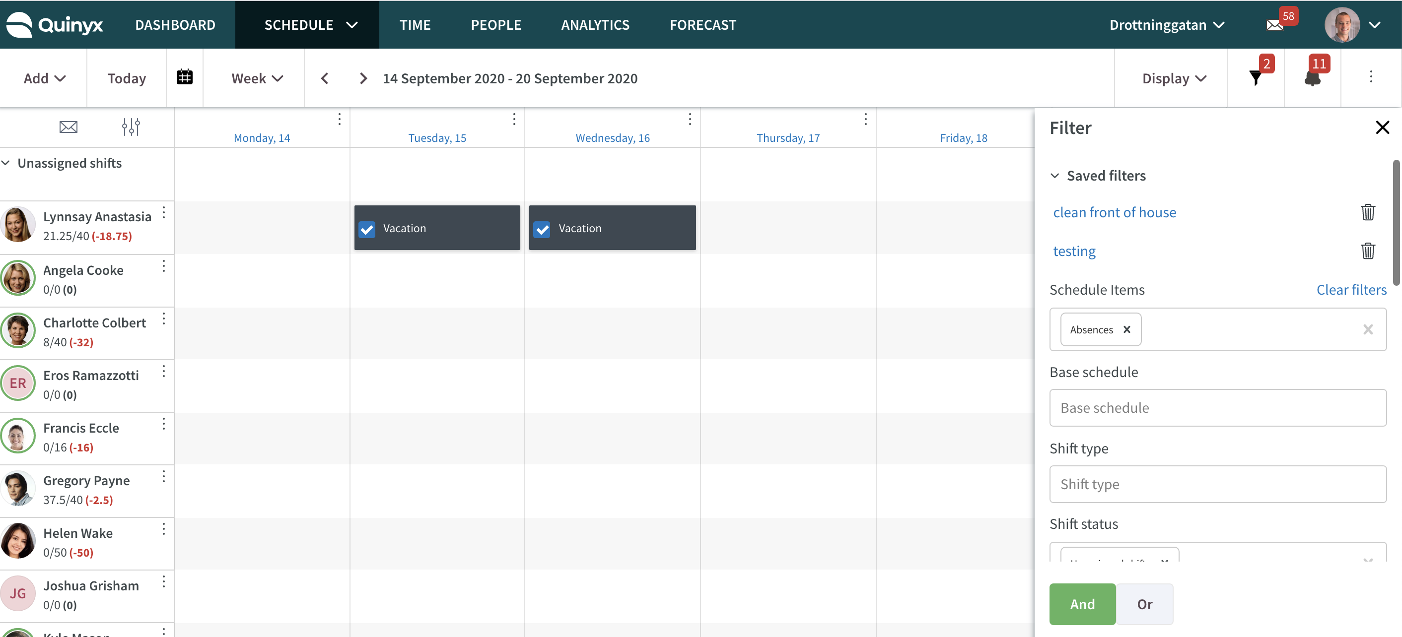Click Gregory Payne's hours 37.5/40 (-2.5)

78,500
